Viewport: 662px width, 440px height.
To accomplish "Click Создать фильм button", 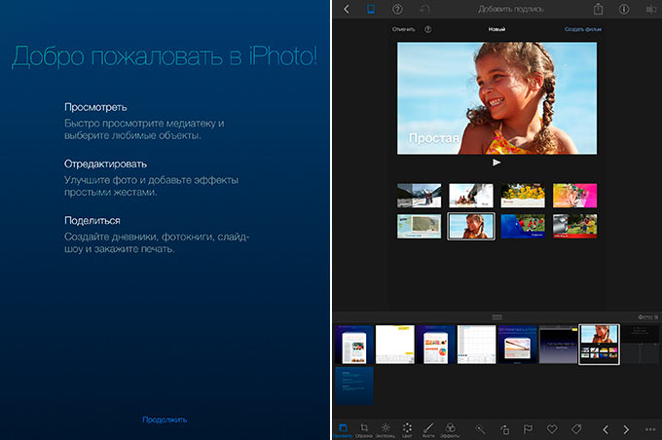I will (x=583, y=29).
